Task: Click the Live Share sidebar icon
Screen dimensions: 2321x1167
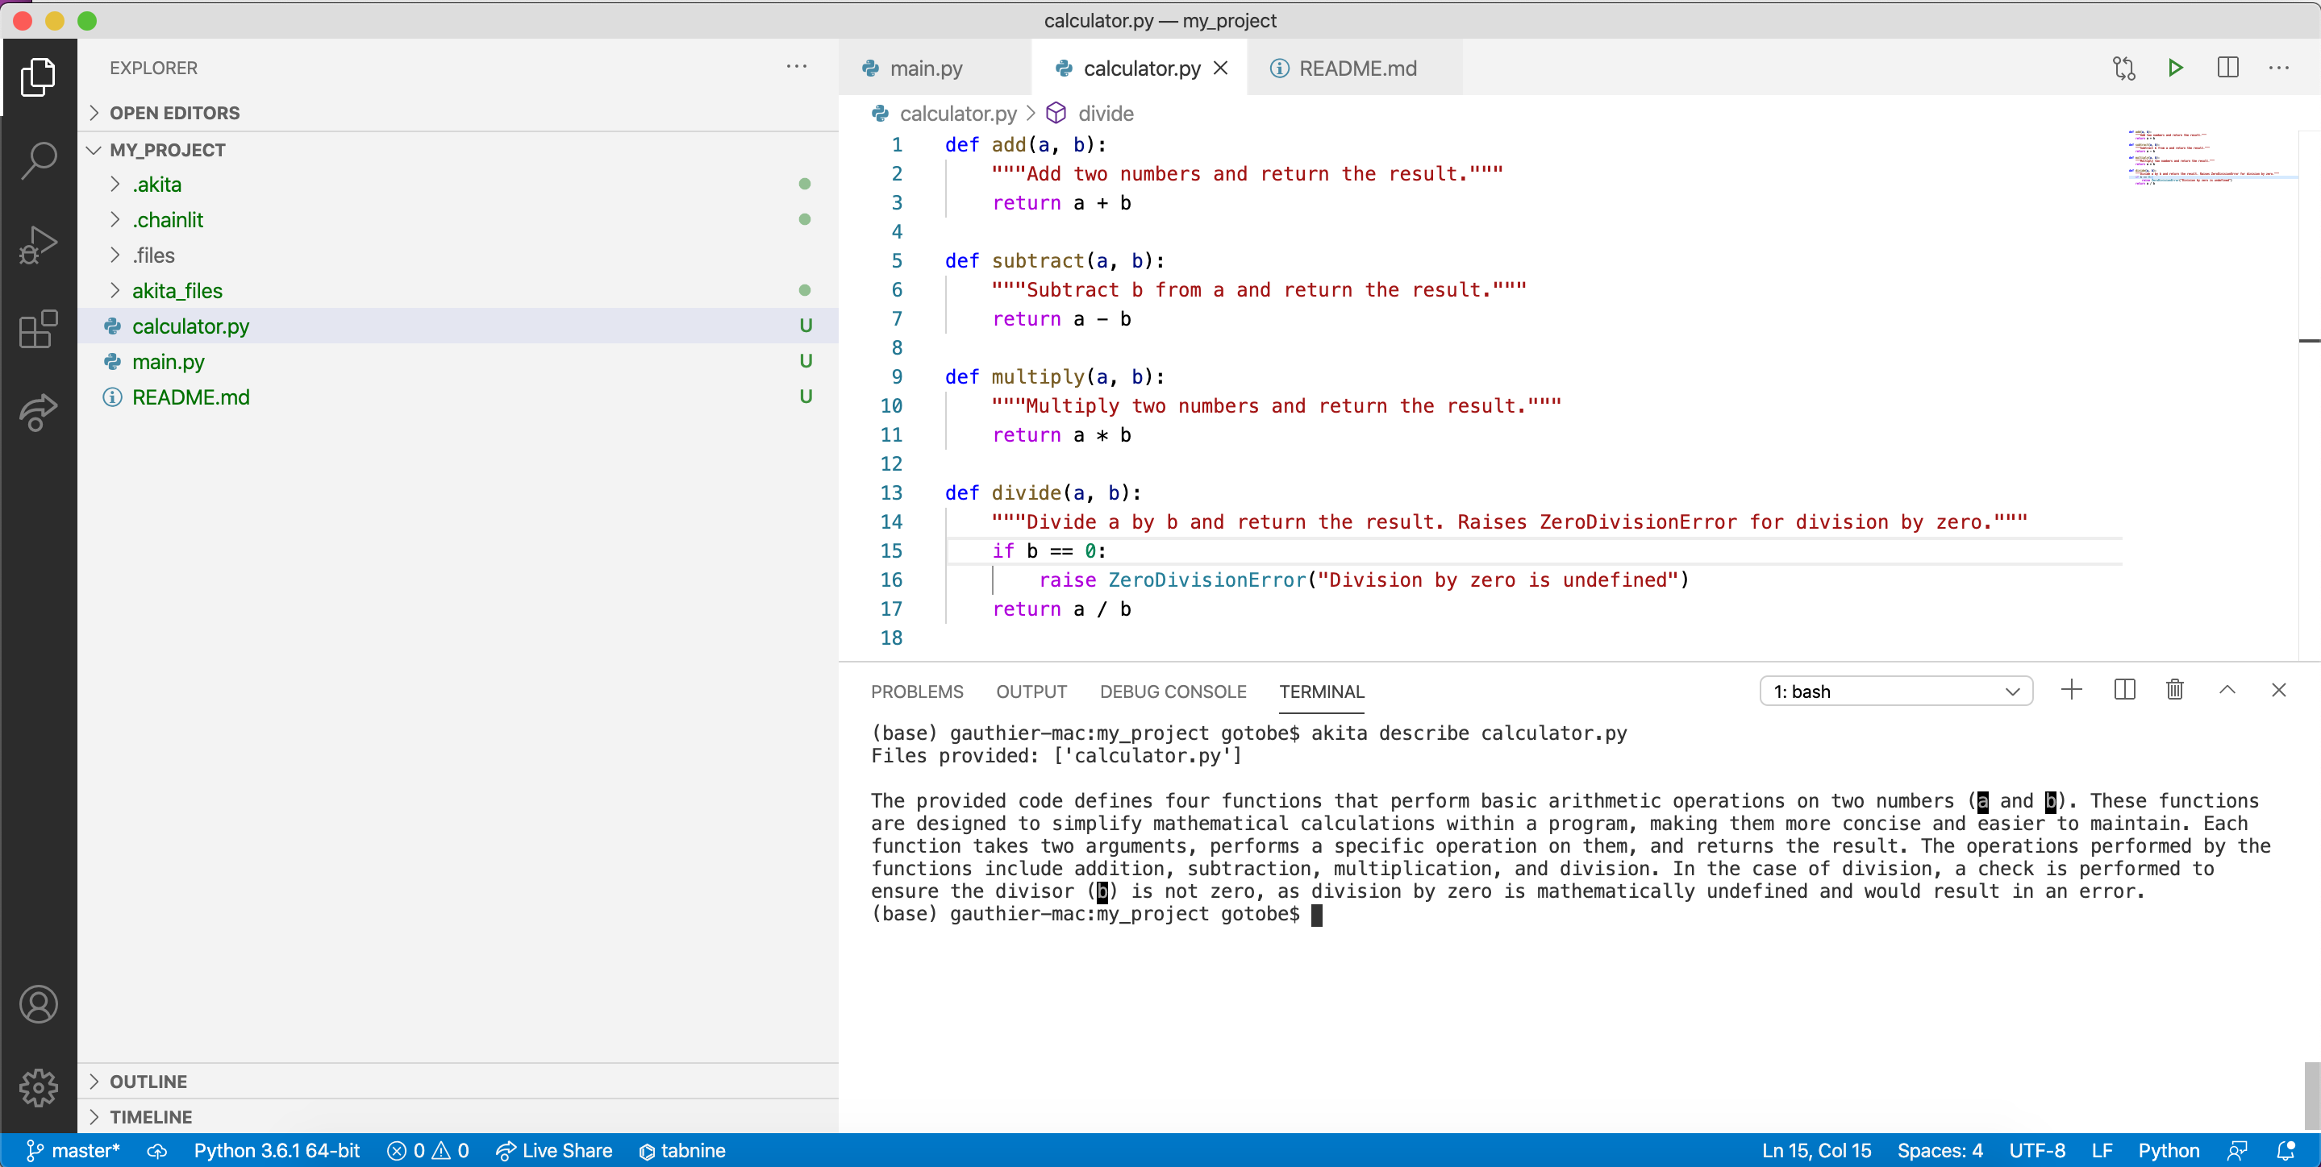Action: pos(38,413)
